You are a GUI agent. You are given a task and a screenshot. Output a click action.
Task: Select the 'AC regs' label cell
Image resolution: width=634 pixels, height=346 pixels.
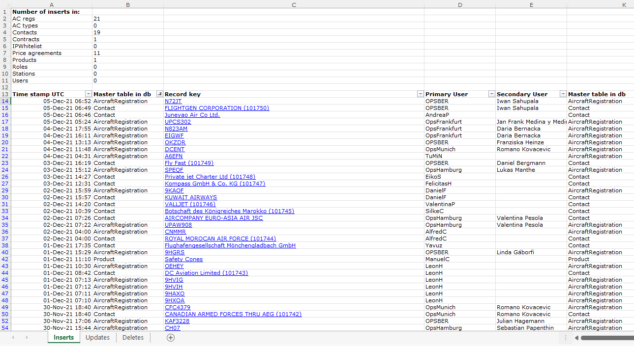(52, 19)
